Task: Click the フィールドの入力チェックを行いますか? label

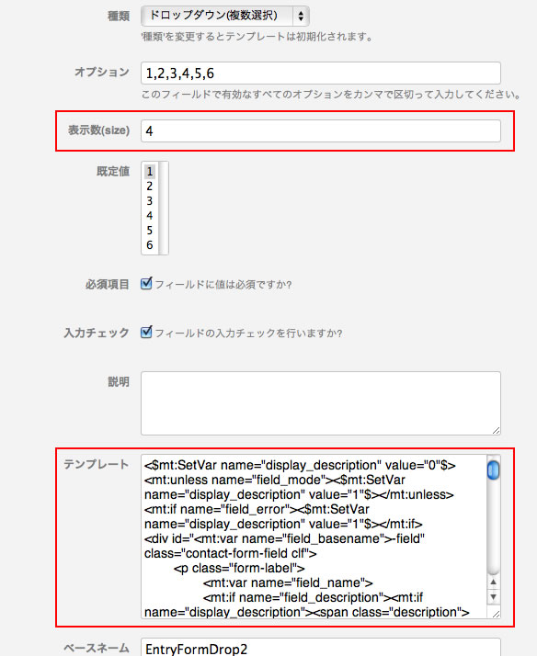Action: click(248, 333)
